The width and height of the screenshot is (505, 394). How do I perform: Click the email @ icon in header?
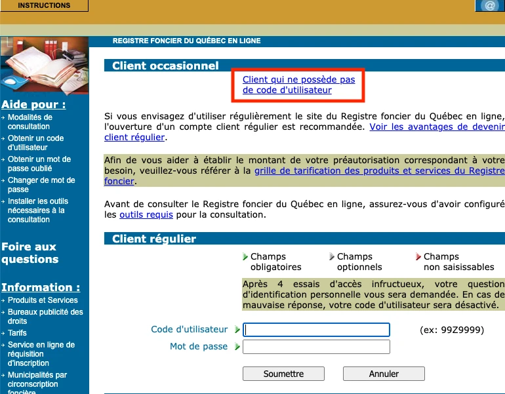click(489, 6)
